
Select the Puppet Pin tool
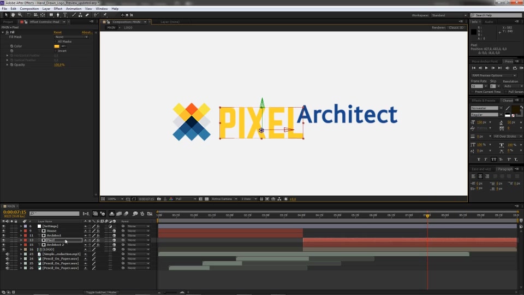105,15
